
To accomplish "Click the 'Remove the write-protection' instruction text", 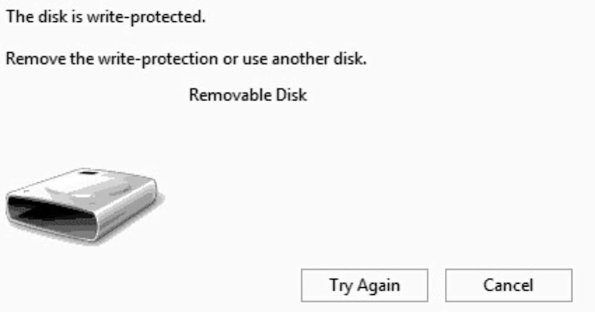I will (112, 59).
